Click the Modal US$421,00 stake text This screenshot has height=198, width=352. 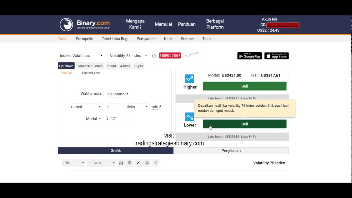pos(225,75)
